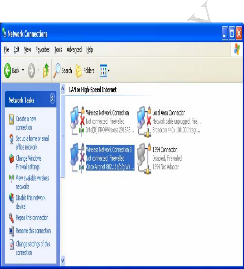Open the Help menu

[89, 50]
